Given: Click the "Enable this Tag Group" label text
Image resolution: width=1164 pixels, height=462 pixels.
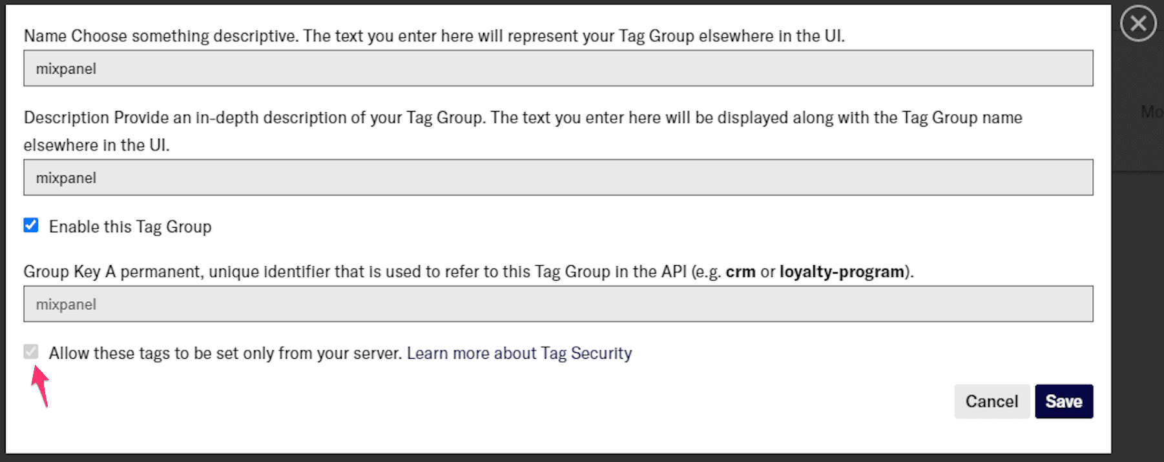Looking at the screenshot, I should (x=130, y=226).
